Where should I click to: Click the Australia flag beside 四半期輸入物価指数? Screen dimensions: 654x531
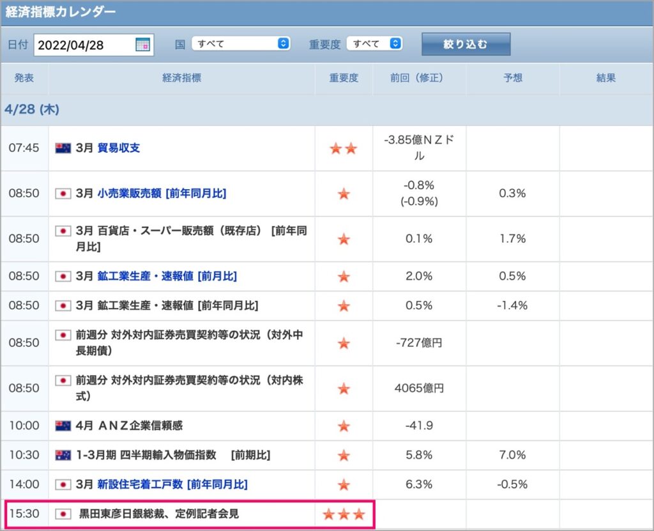(x=63, y=455)
